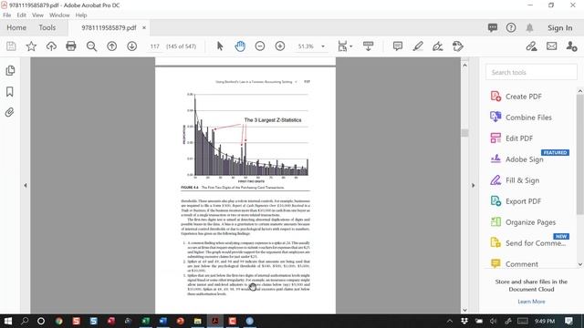Click tools pane scroll down arrow
The image size is (584, 328).
(x=580, y=264)
